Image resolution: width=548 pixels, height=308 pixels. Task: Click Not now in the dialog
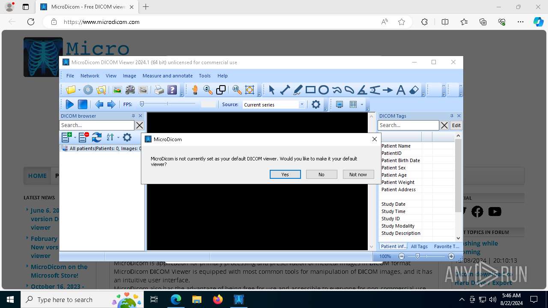click(x=358, y=175)
